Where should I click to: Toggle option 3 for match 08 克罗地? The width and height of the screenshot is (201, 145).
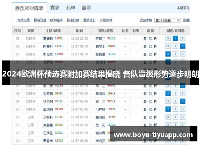[x=168, y=93]
